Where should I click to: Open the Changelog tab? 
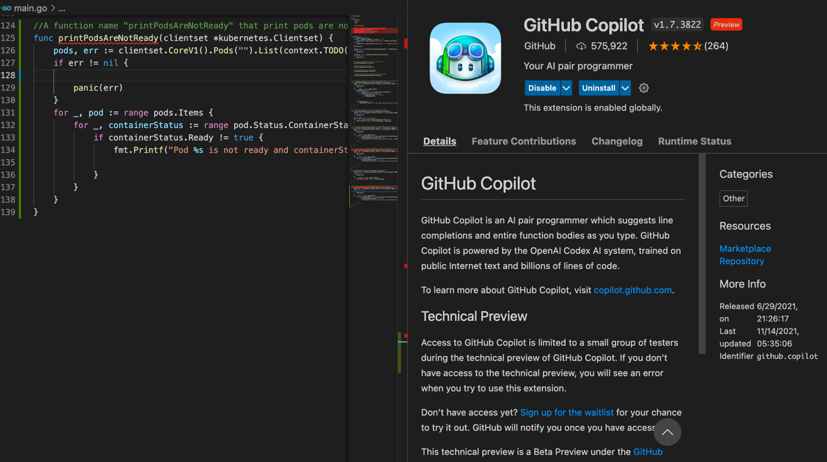(x=616, y=141)
